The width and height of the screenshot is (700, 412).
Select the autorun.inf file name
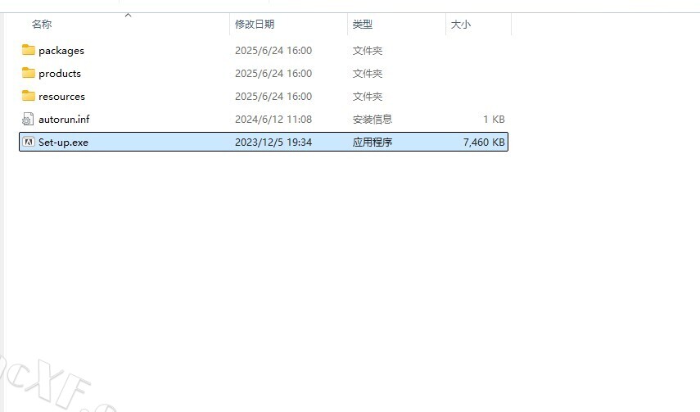pos(64,119)
